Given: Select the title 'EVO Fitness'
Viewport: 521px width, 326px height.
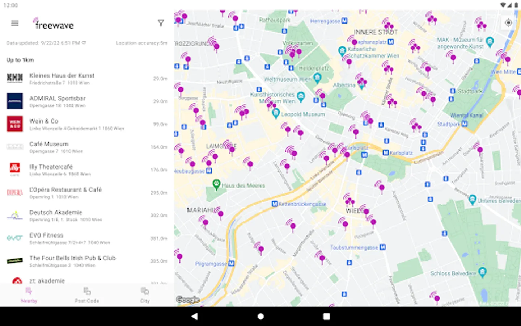Looking at the screenshot, I should (46, 235).
